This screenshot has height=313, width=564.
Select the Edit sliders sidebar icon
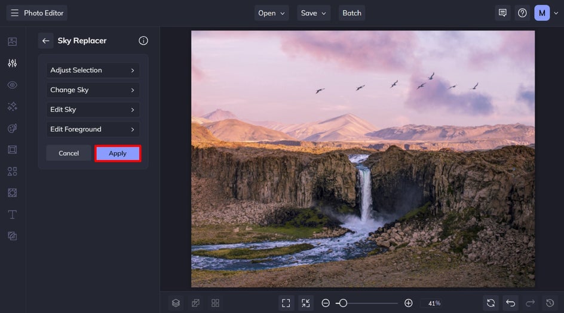tap(12, 63)
